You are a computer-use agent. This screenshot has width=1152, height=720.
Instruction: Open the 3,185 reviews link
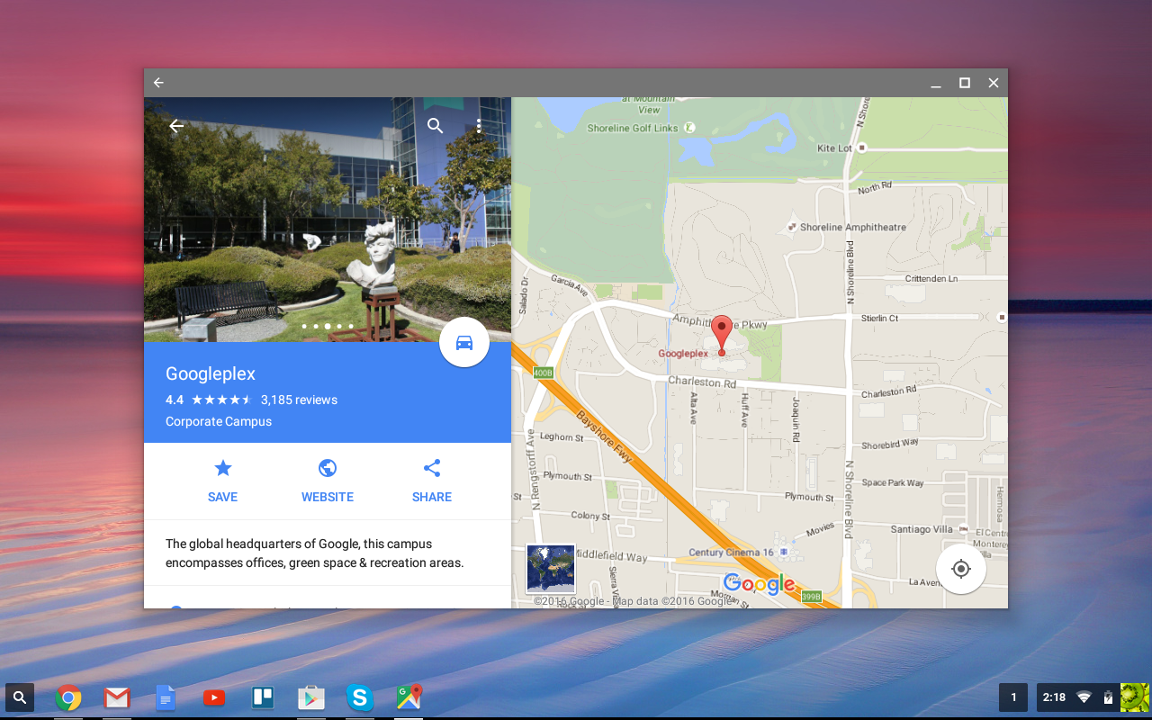299,400
